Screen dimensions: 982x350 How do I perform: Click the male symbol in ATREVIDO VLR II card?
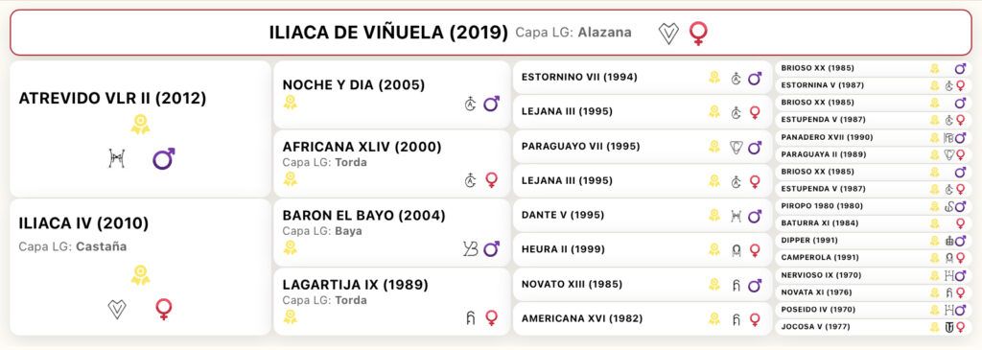tap(163, 158)
